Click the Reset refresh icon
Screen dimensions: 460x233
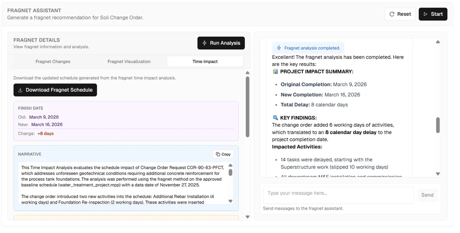(392, 14)
